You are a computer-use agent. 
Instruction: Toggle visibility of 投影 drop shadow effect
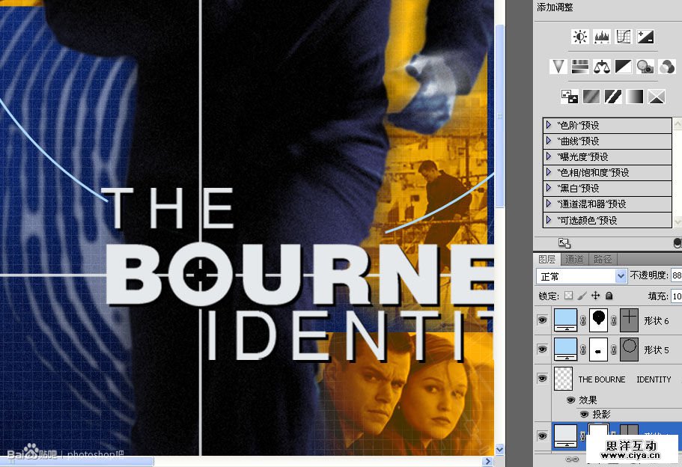pos(584,415)
